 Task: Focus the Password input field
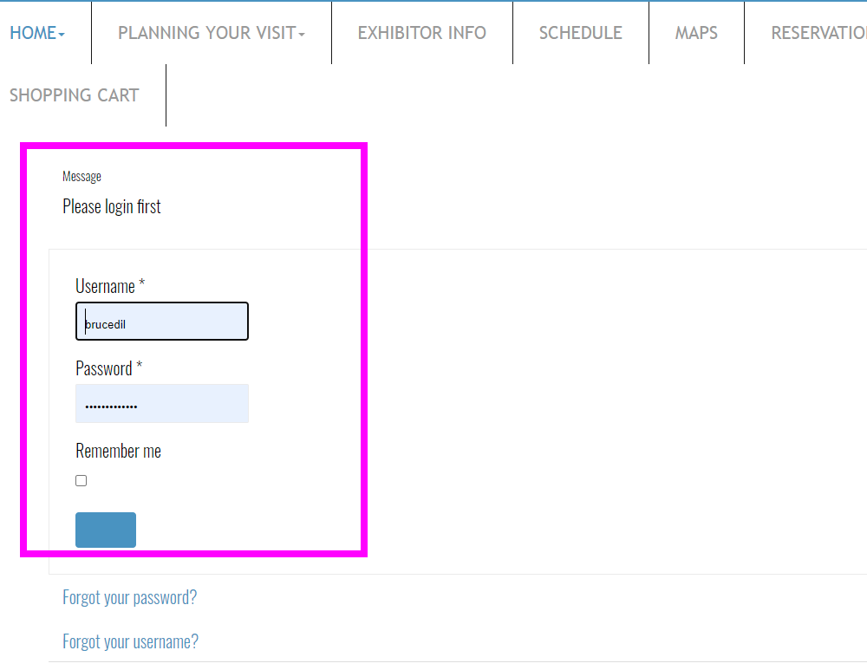(162, 404)
